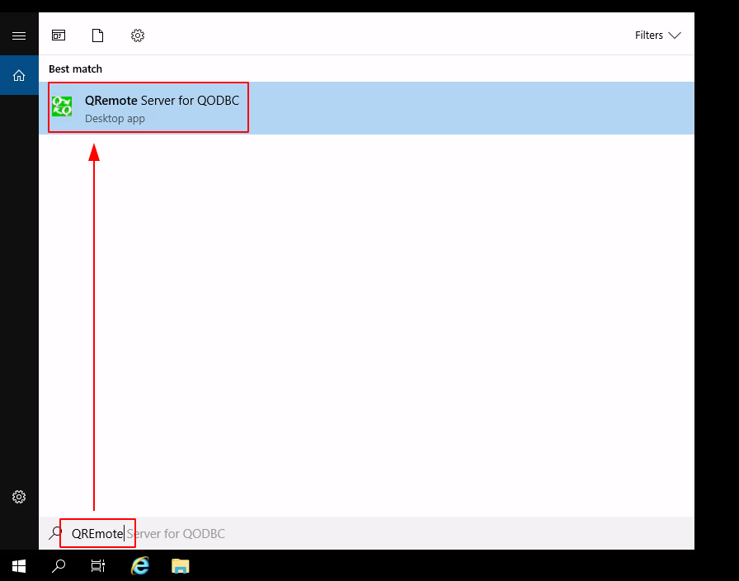Expand the Filters dropdown
This screenshot has height=581, width=739.
pos(657,35)
